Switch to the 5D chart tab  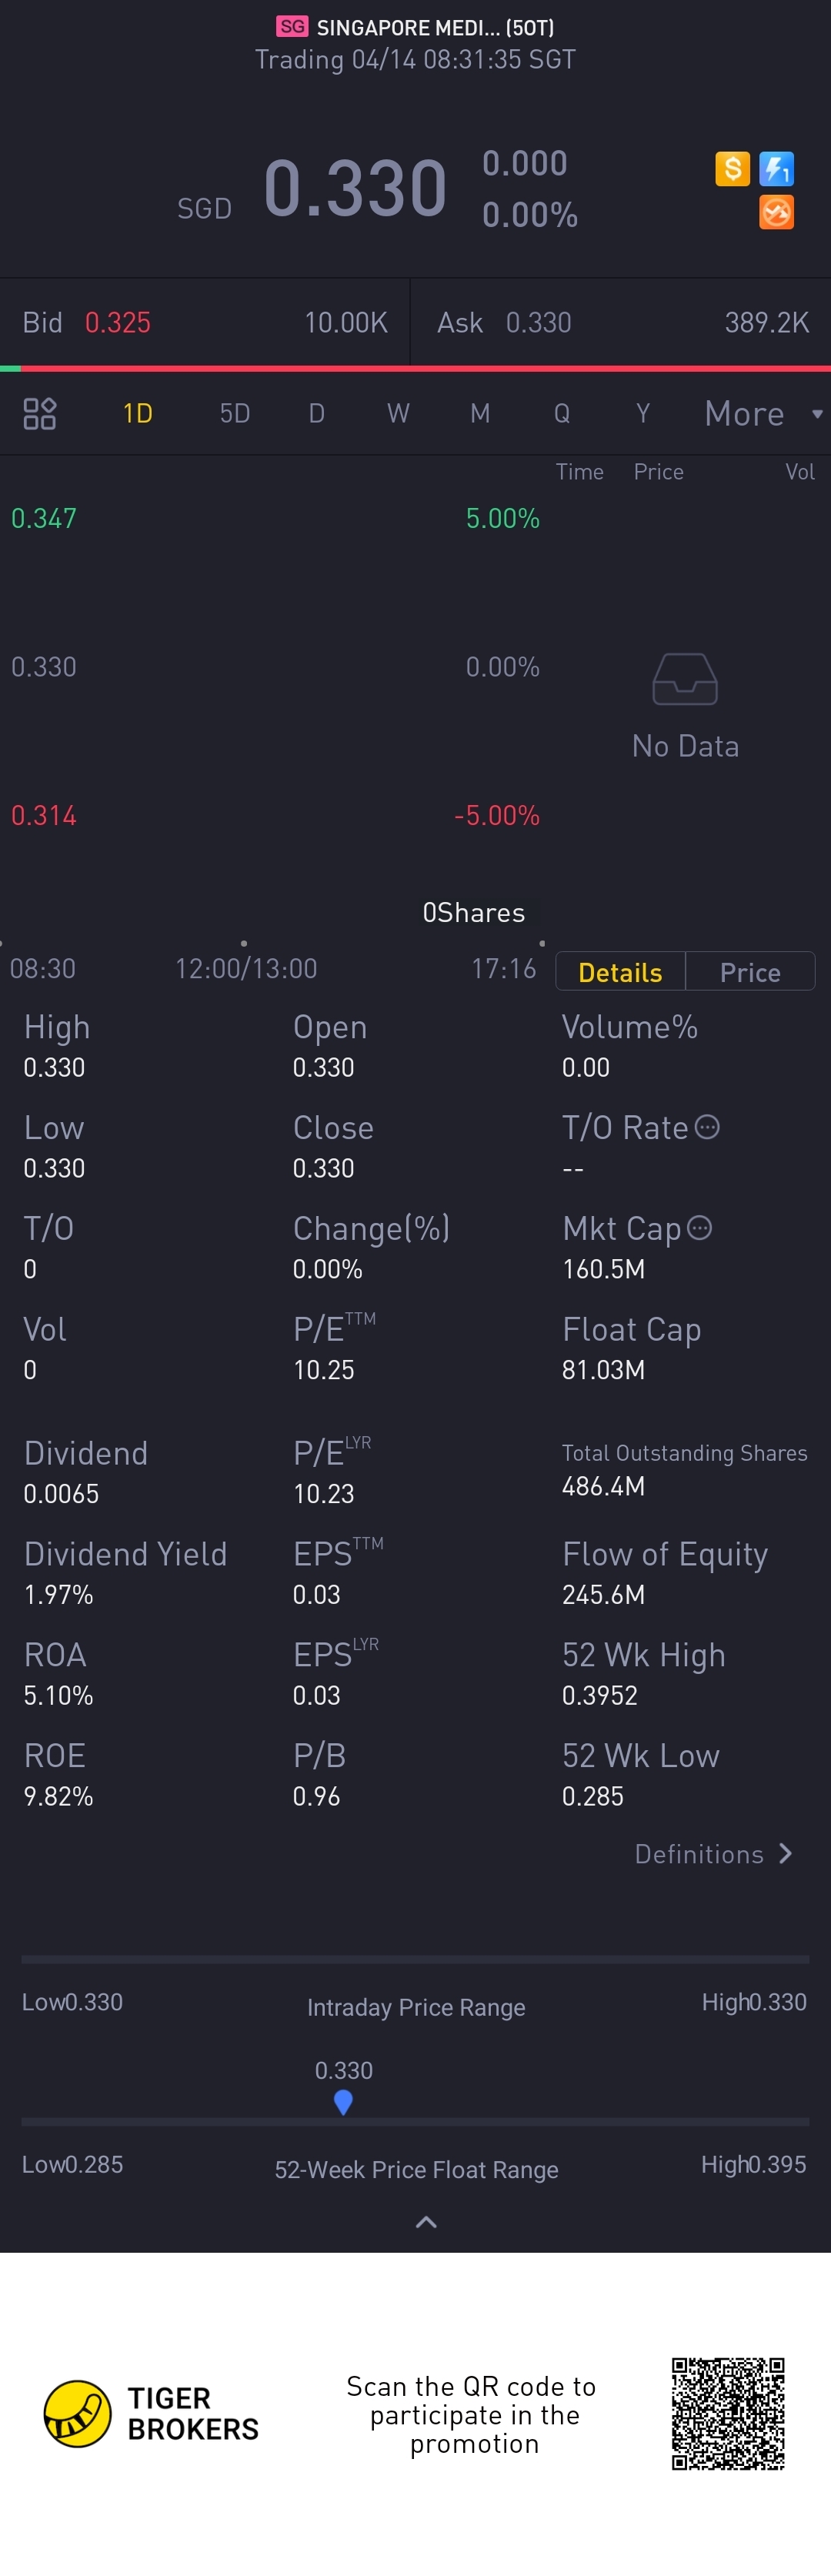pos(235,413)
